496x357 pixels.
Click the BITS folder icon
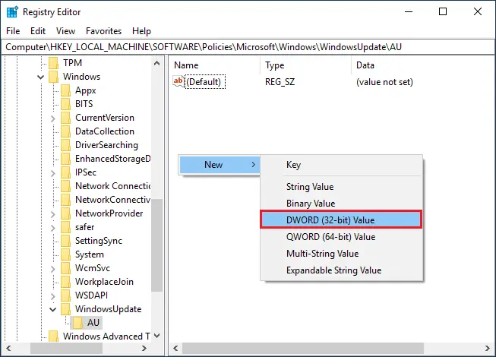(65, 104)
